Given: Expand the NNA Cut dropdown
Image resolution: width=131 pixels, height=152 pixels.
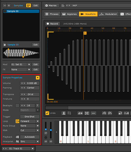Looking at the screenshot, I should (30, 130).
